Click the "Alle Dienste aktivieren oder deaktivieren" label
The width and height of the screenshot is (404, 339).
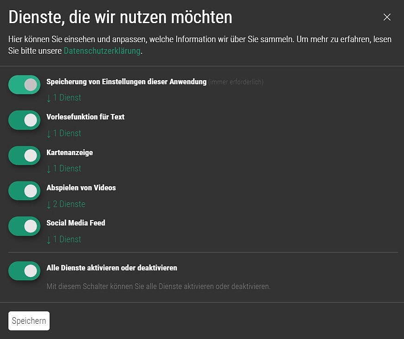(112, 268)
